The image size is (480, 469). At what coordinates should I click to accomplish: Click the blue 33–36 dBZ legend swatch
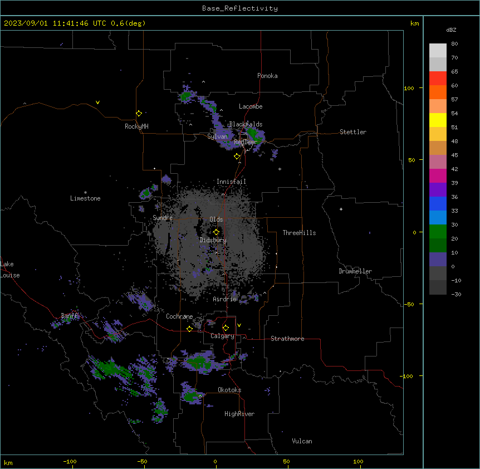tap(438, 203)
